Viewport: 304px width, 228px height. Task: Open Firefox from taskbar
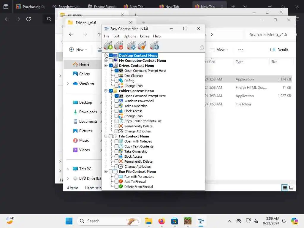click(161, 221)
